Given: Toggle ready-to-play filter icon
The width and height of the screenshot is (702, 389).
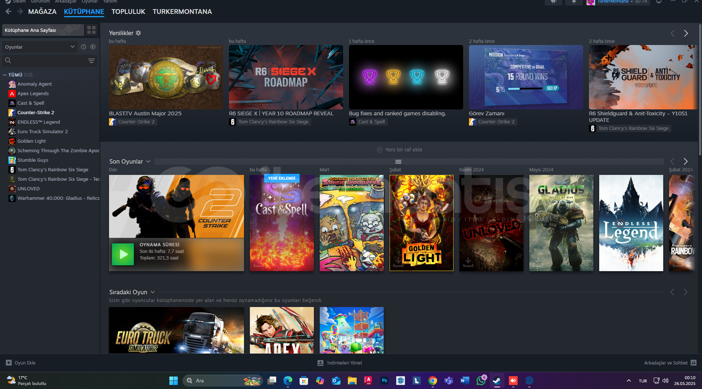Looking at the screenshot, I should click(x=93, y=47).
